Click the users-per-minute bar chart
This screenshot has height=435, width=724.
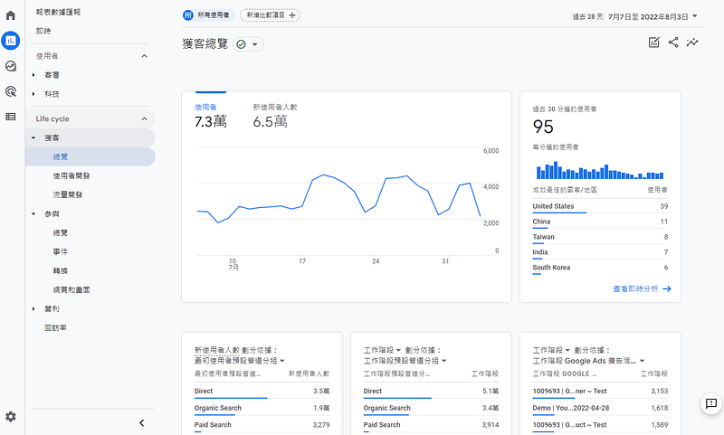(600, 170)
